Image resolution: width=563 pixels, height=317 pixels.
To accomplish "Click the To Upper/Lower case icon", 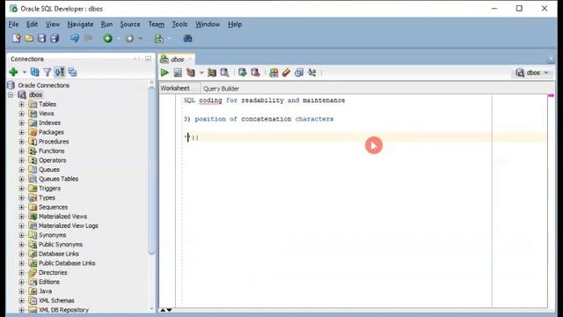I will [311, 72].
